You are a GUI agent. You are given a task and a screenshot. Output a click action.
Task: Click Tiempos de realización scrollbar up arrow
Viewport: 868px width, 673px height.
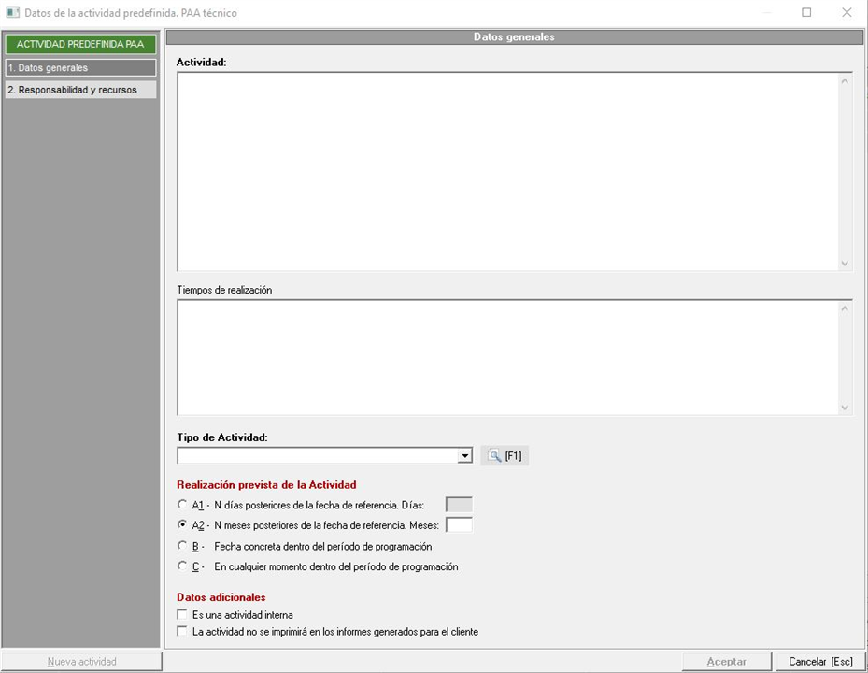845,308
